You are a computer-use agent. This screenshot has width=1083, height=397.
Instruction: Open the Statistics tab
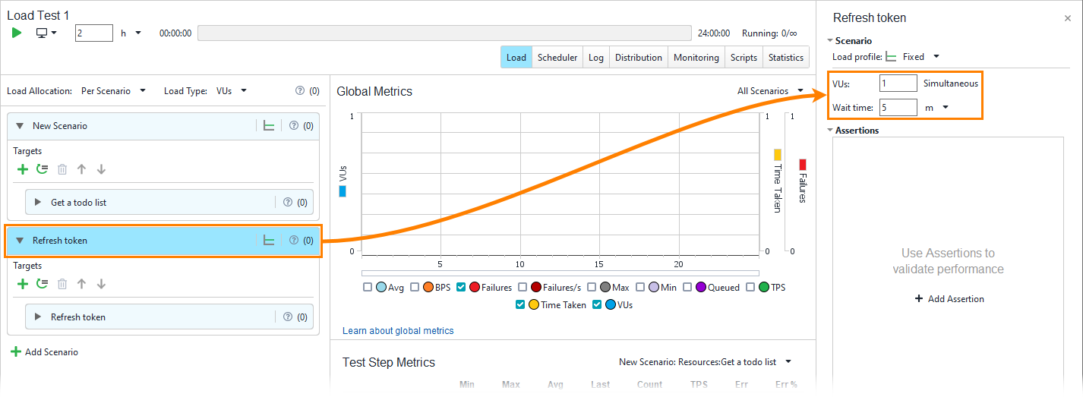[x=785, y=58]
